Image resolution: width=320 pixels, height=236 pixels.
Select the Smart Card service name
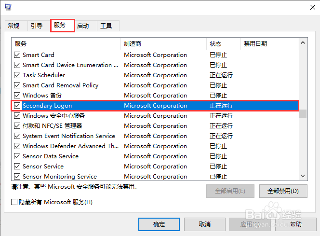(39, 55)
